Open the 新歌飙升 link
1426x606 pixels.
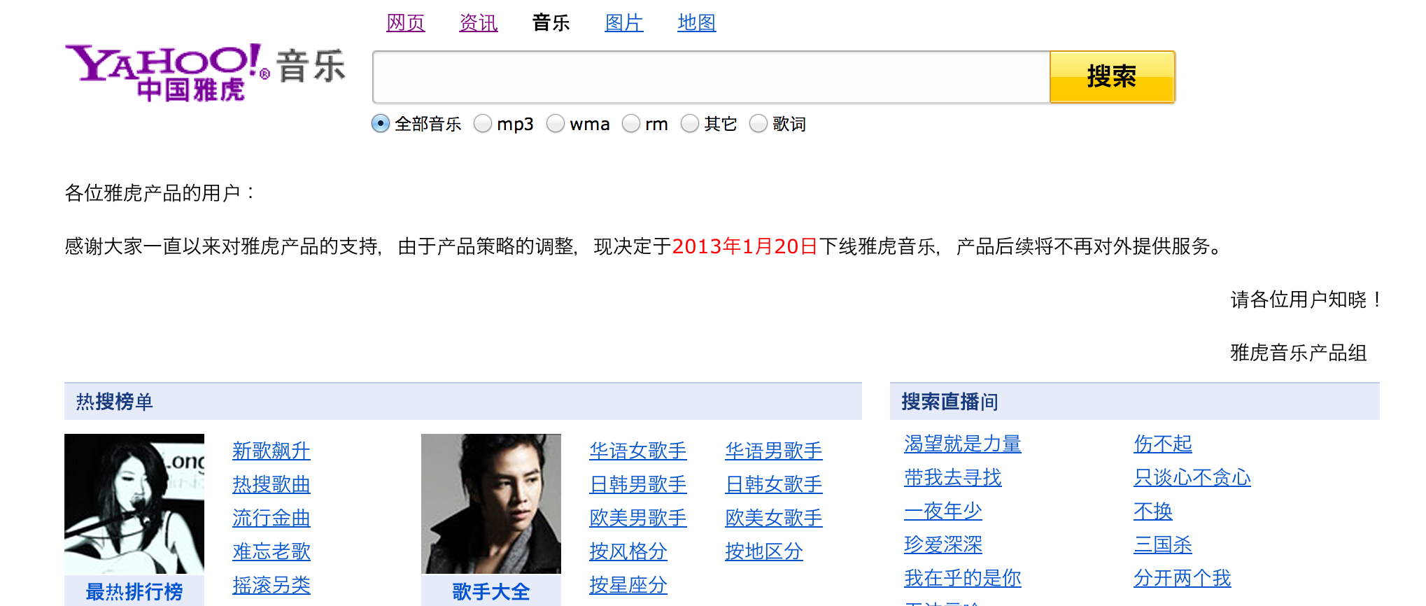271,451
